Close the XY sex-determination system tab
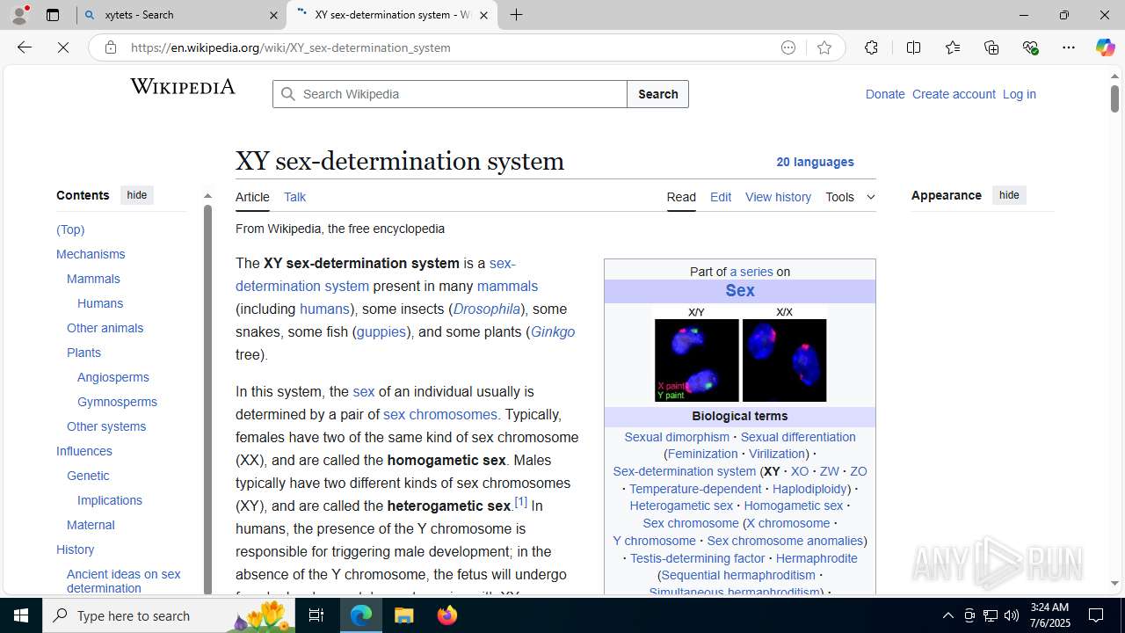Viewport: 1125px width, 633px height. coord(483,15)
